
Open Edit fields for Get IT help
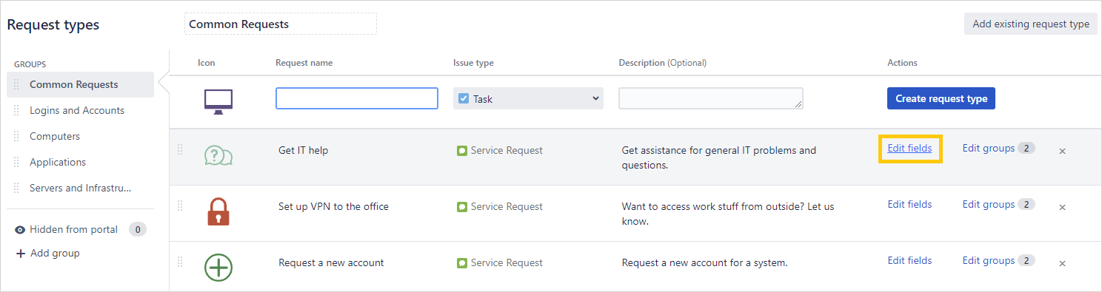(x=909, y=149)
